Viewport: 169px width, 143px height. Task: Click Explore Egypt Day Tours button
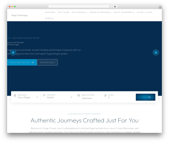(22, 62)
